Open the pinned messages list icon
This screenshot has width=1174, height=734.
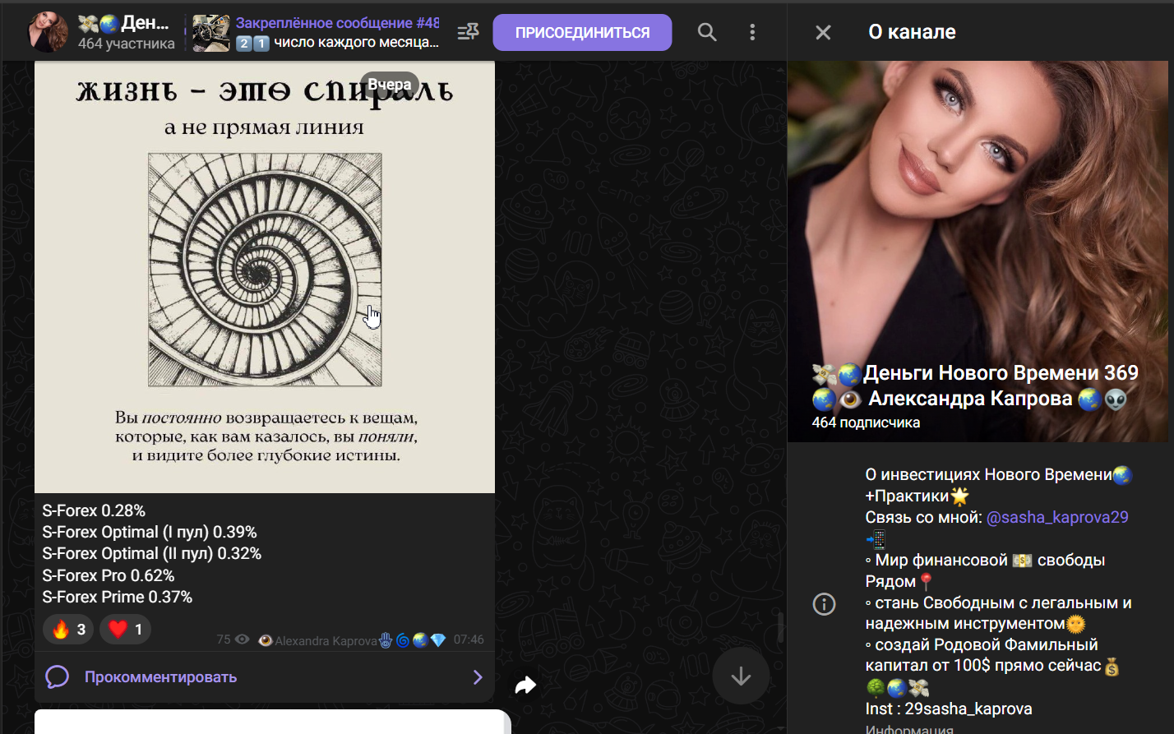point(468,32)
